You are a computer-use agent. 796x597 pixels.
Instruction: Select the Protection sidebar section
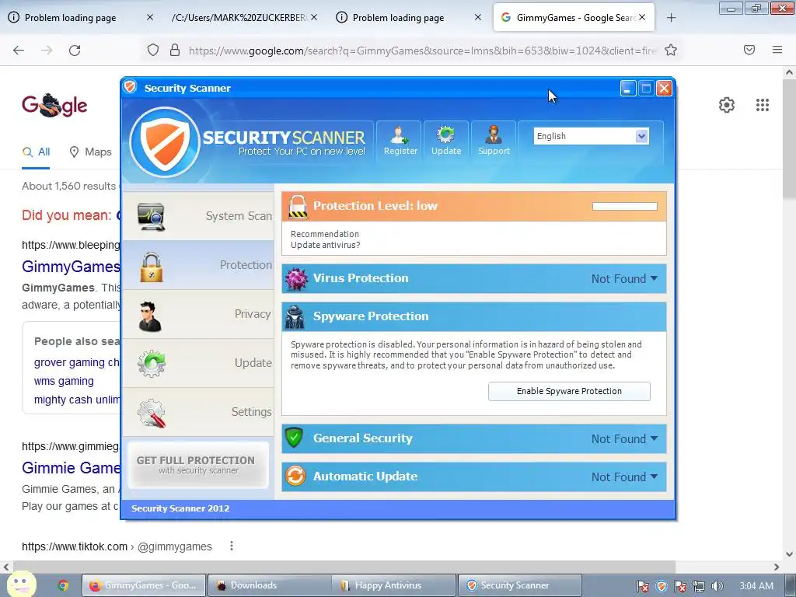coord(198,265)
